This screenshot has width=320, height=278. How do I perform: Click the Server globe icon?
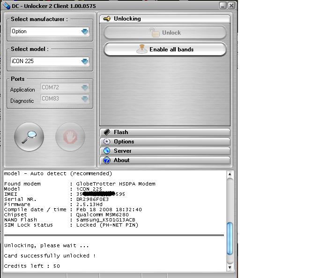click(107, 151)
